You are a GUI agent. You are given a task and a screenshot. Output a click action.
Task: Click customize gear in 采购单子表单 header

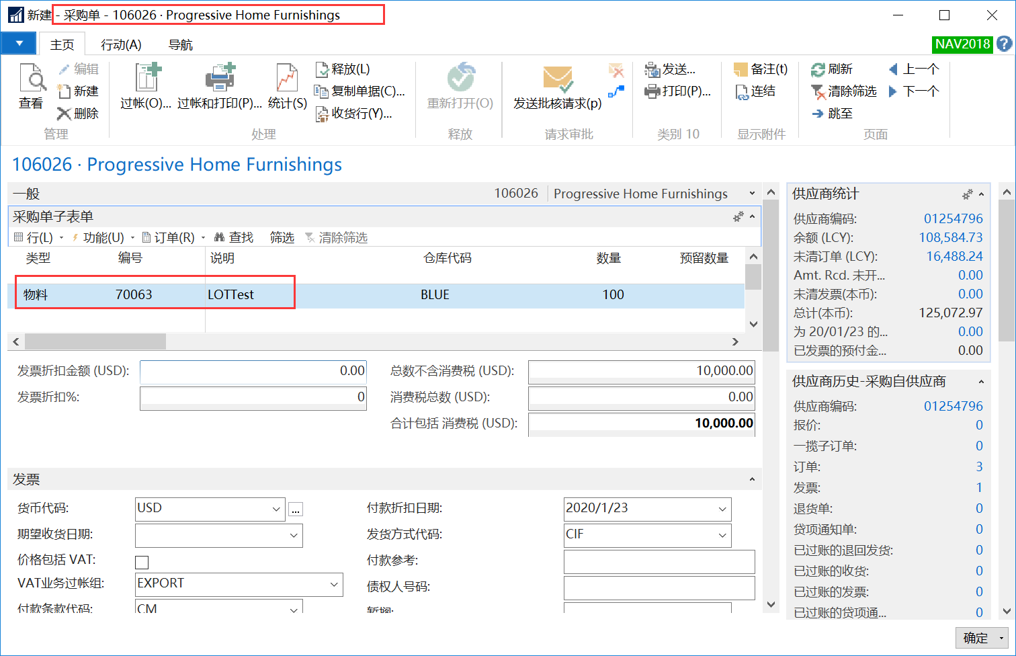pos(738,216)
